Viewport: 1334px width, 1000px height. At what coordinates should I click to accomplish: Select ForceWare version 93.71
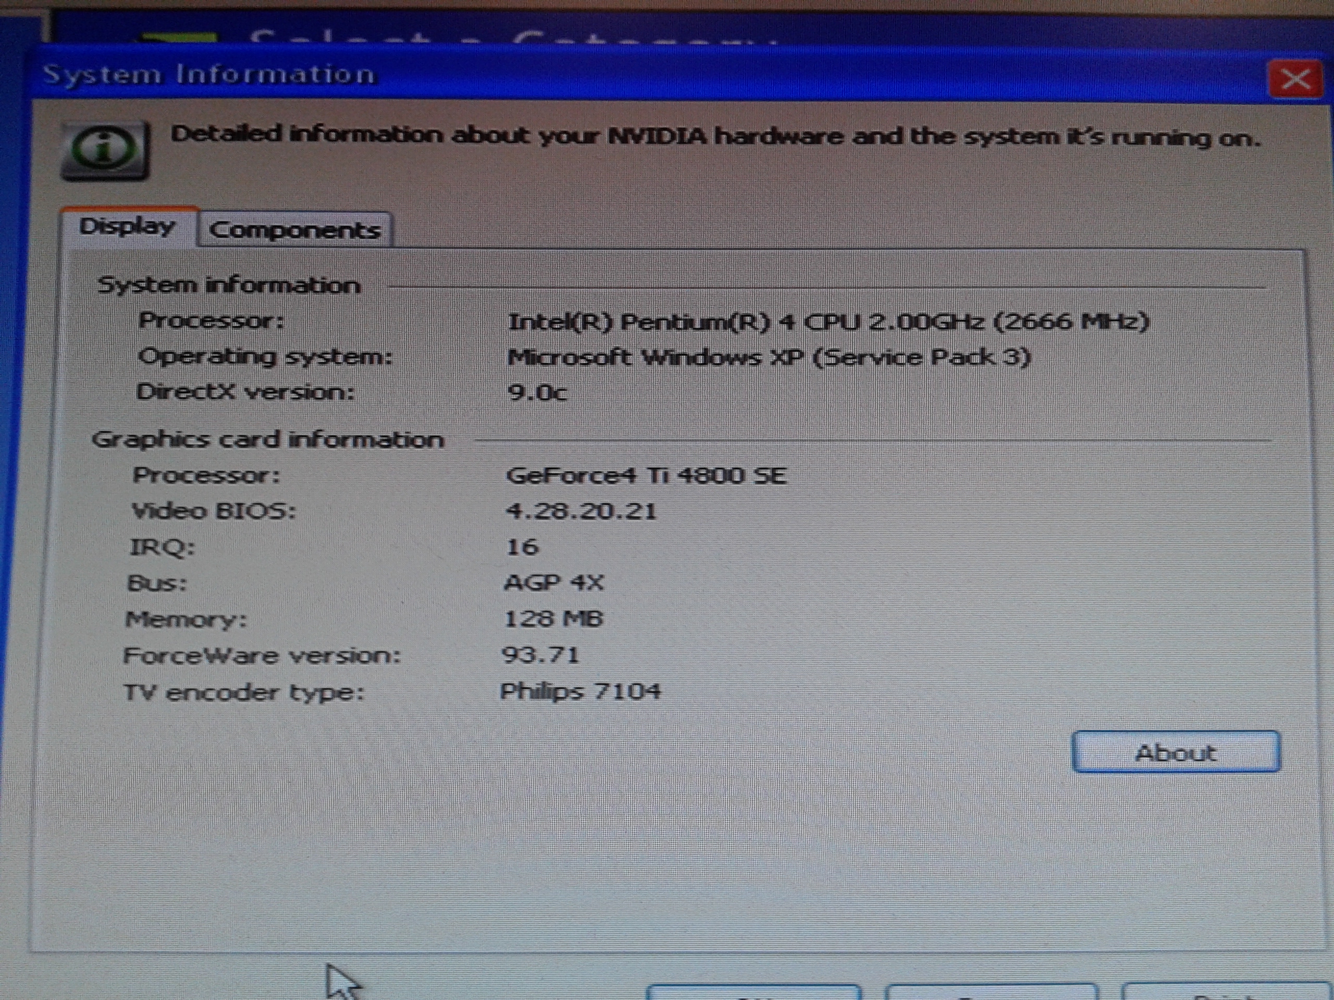(540, 655)
